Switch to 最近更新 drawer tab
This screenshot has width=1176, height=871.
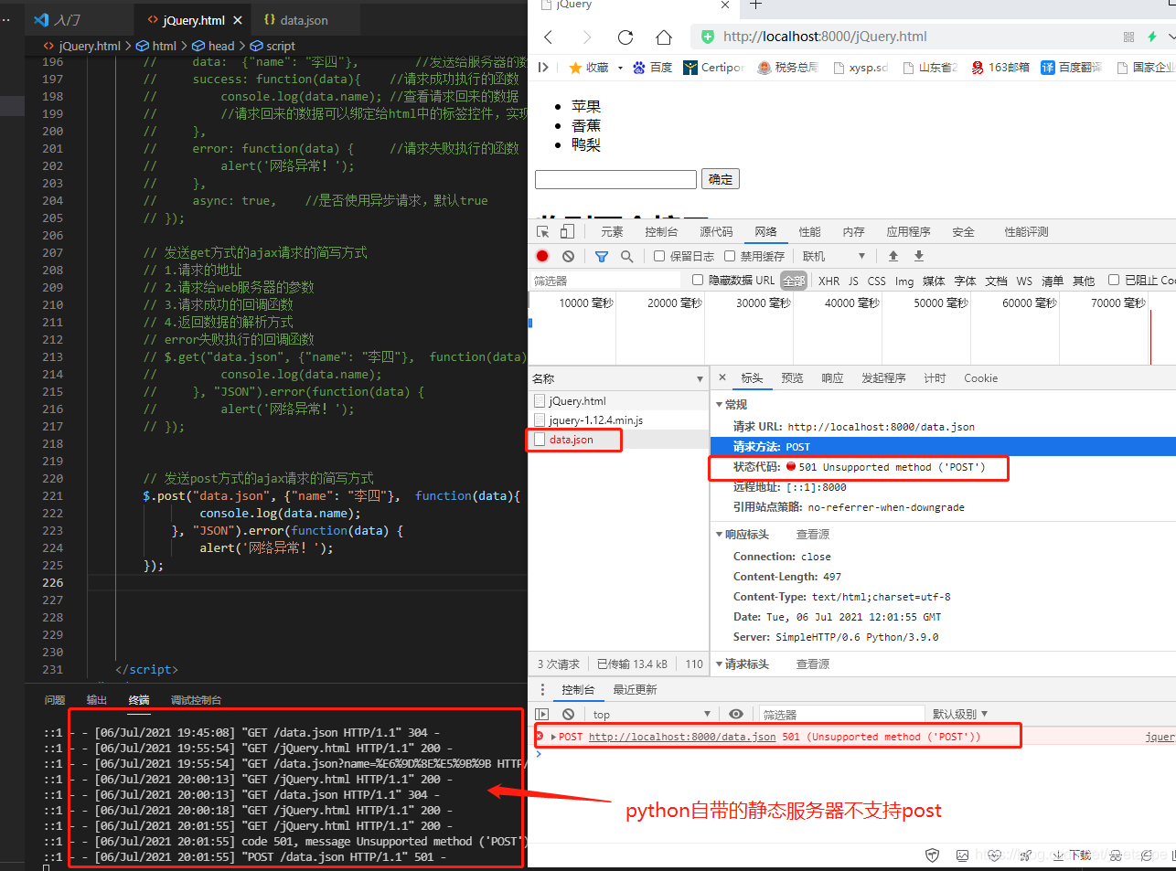click(635, 690)
